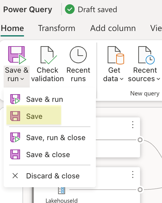Click the Draft saved green checkmark icon
The width and height of the screenshot is (162, 203).
click(x=70, y=9)
